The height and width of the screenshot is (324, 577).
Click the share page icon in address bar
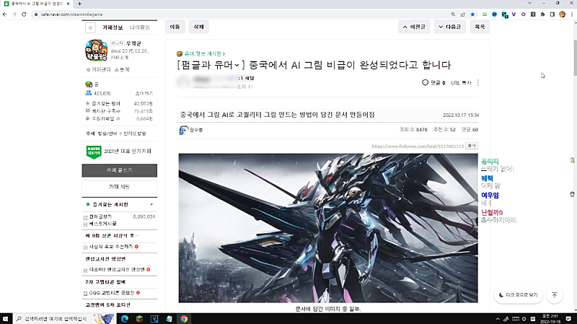pyautogui.click(x=463, y=14)
